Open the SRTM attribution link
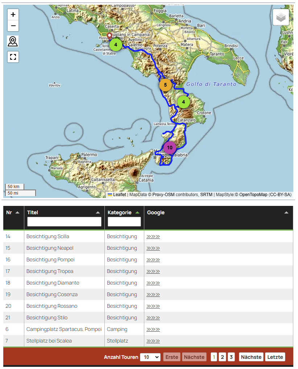Image resolution: width=298 pixels, height=369 pixels. tap(206, 195)
